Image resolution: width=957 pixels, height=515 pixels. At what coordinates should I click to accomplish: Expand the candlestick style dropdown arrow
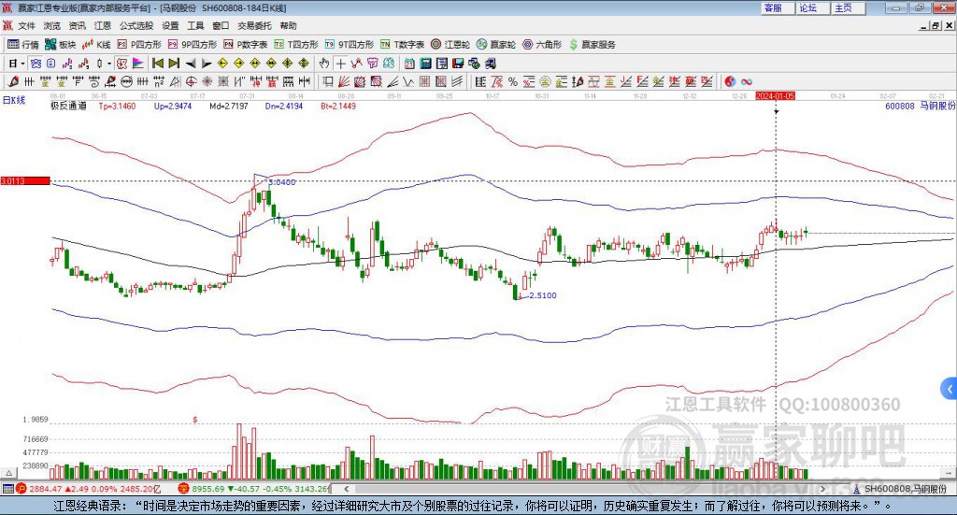(109, 64)
